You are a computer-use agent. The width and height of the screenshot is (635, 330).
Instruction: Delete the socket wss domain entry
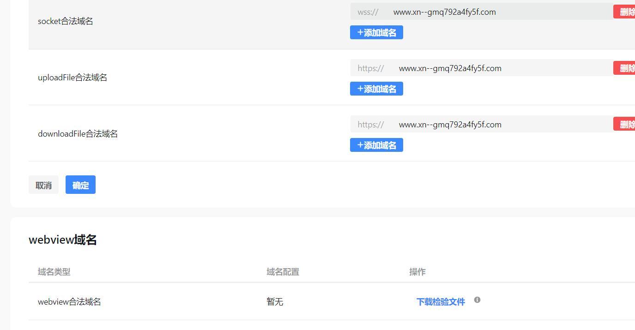tap(625, 12)
